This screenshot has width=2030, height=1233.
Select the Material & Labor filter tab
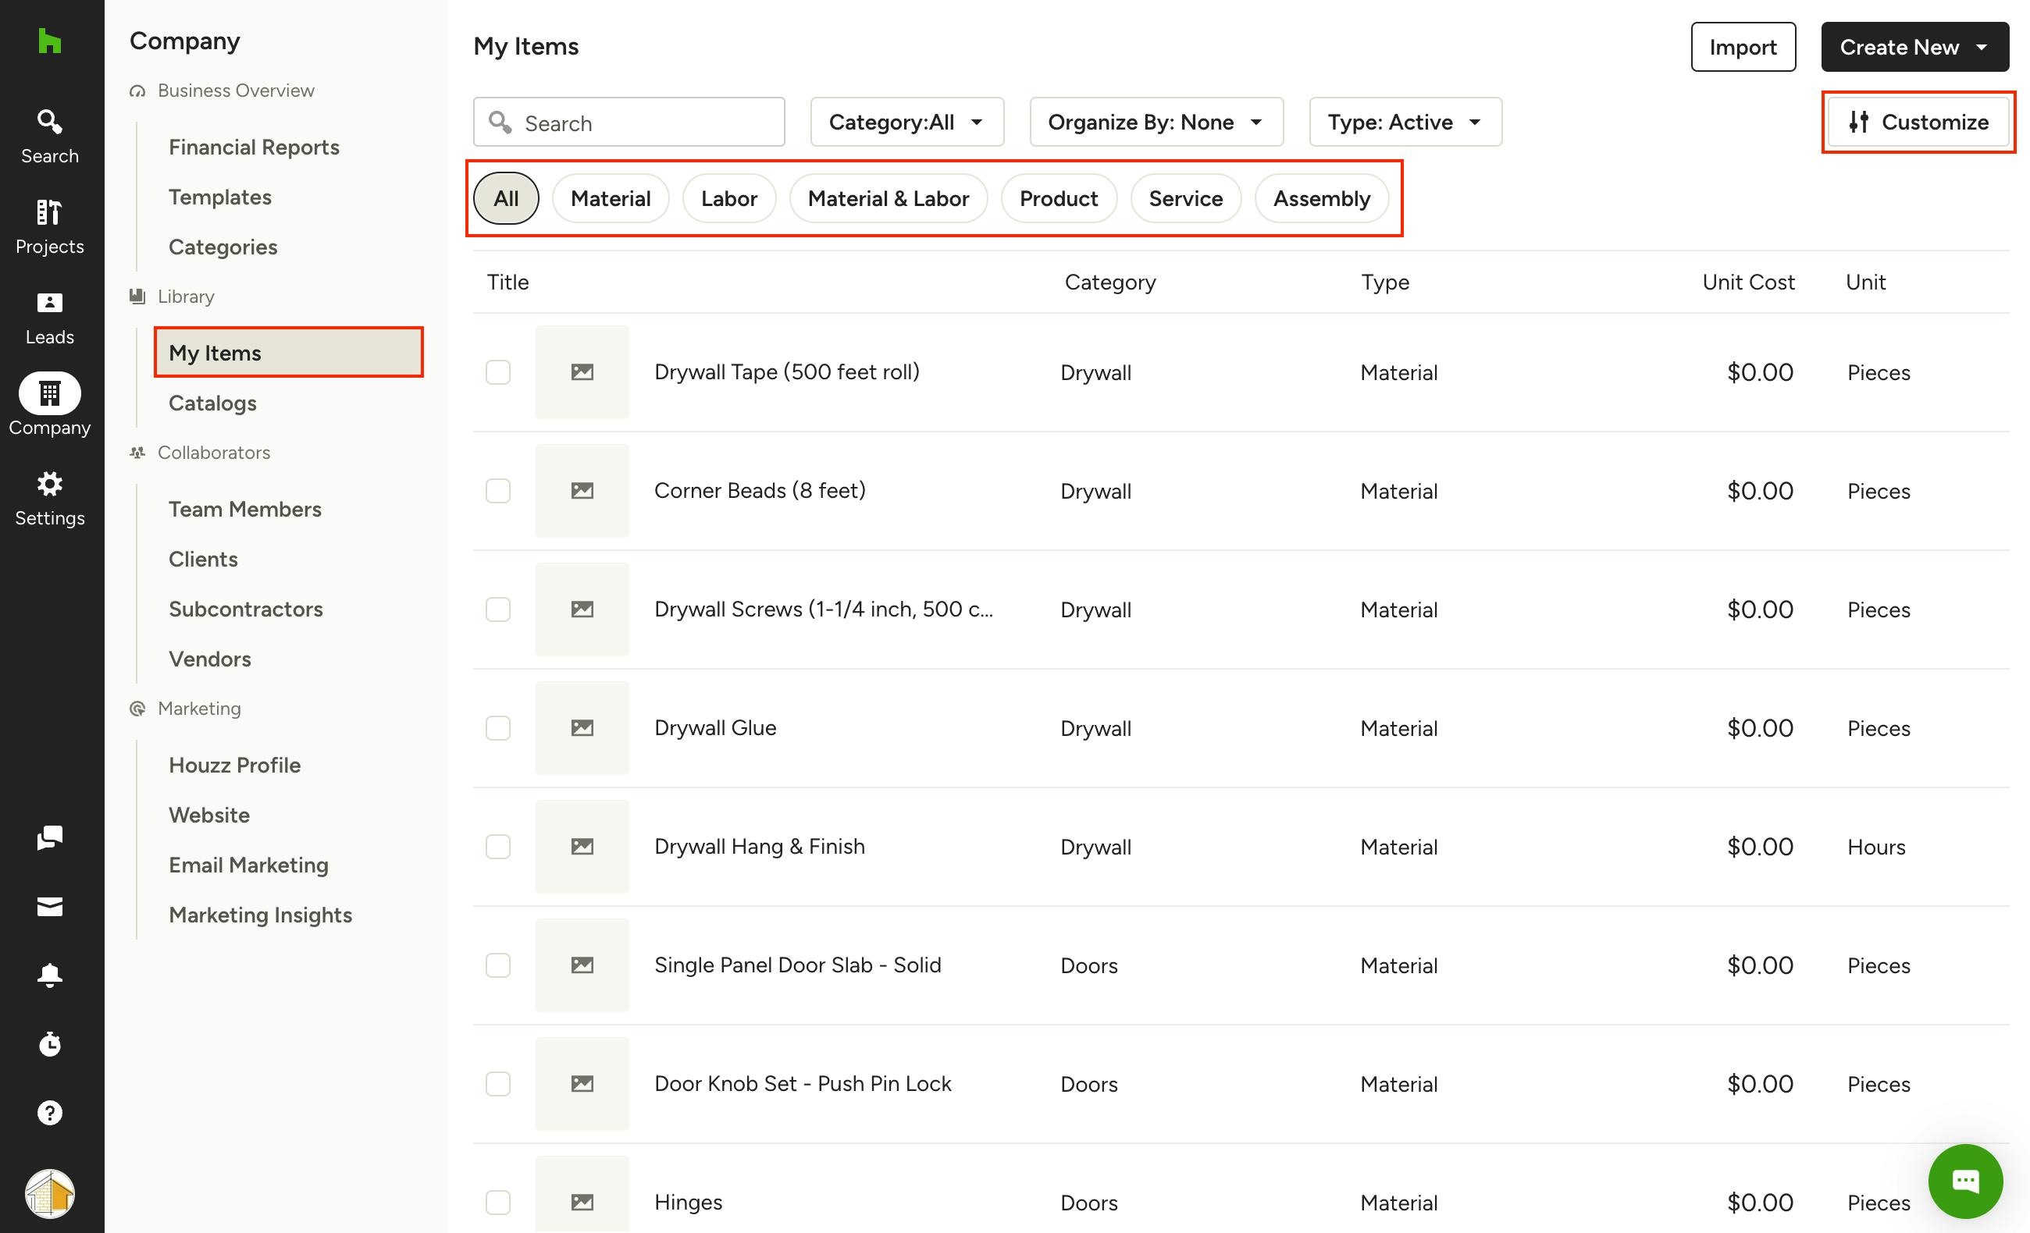[x=889, y=198]
